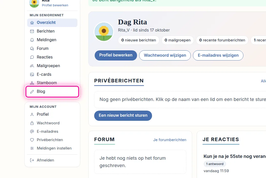
Task: Click the chat bubbles icon beside Forum
Action: [x=32, y=49]
